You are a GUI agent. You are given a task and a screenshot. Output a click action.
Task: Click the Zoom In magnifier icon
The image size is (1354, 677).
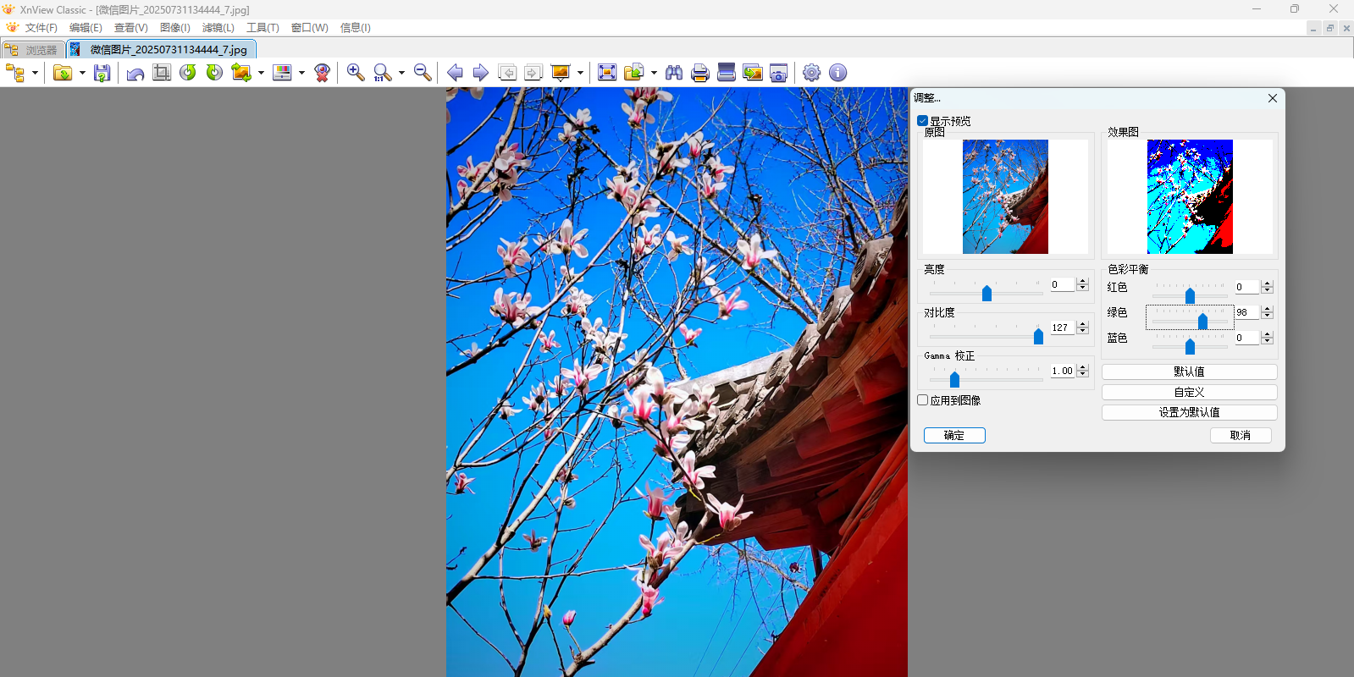click(356, 73)
